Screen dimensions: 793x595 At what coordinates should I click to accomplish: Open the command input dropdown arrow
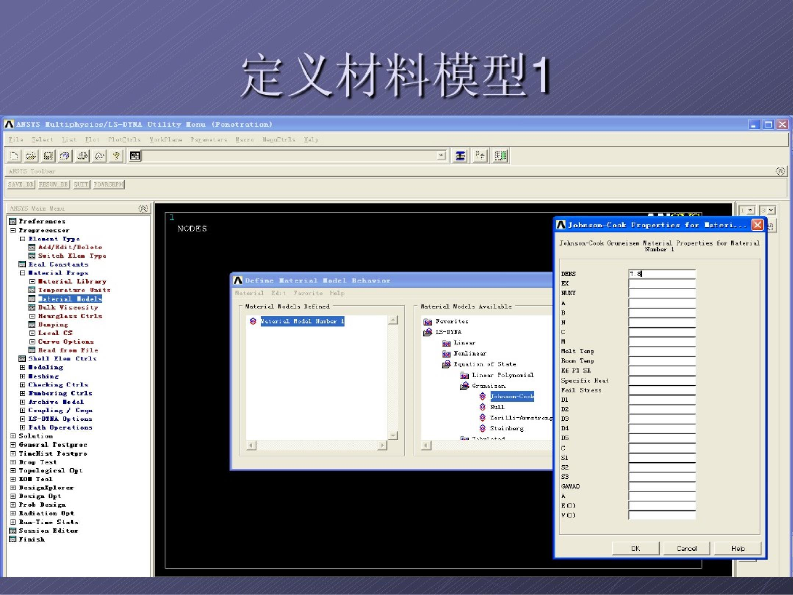[x=441, y=156]
